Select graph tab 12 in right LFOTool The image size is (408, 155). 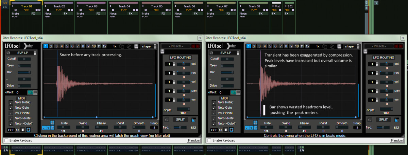pyautogui.click(x=307, y=46)
